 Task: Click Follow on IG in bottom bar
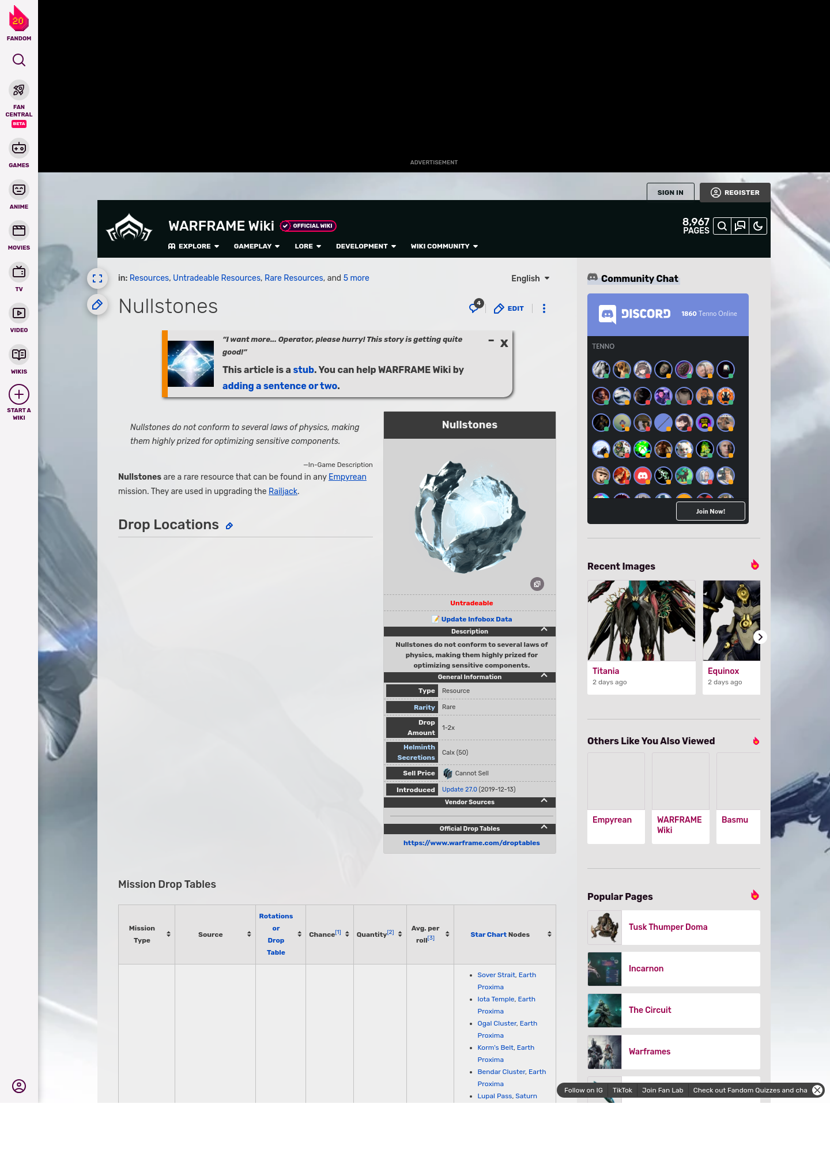583,1090
